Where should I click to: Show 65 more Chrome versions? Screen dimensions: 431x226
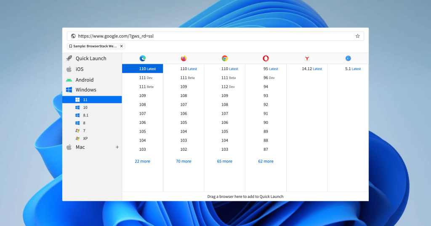click(225, 161)
